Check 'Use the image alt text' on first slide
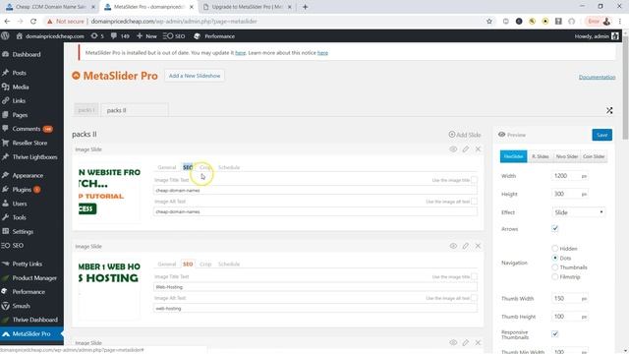Screen dimensions: 629x354 tap(474, 201)
